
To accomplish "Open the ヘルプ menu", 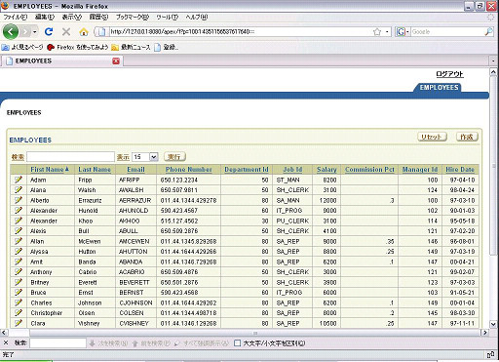I will pyautogui.click(x=197, y=17).
